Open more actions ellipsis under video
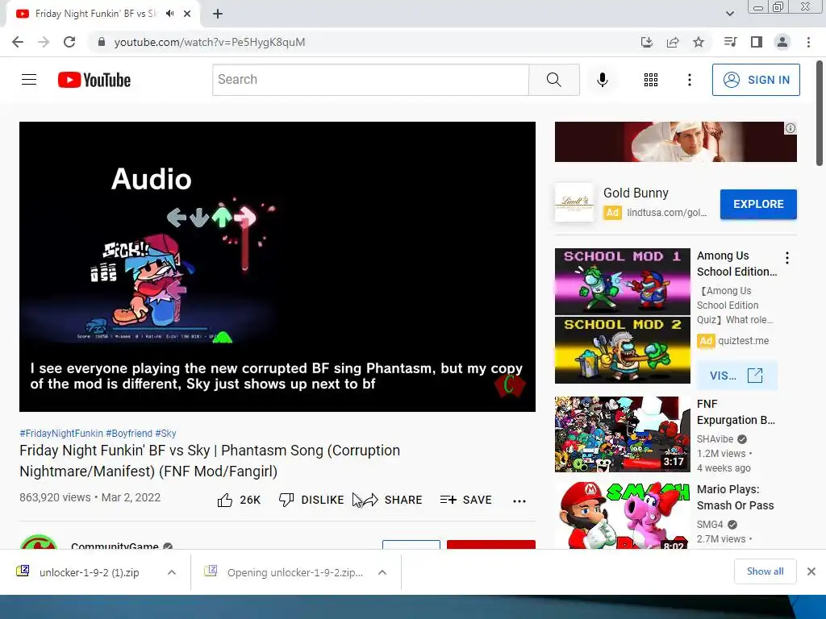The image size is (826, 619). [x=519, y=501]
